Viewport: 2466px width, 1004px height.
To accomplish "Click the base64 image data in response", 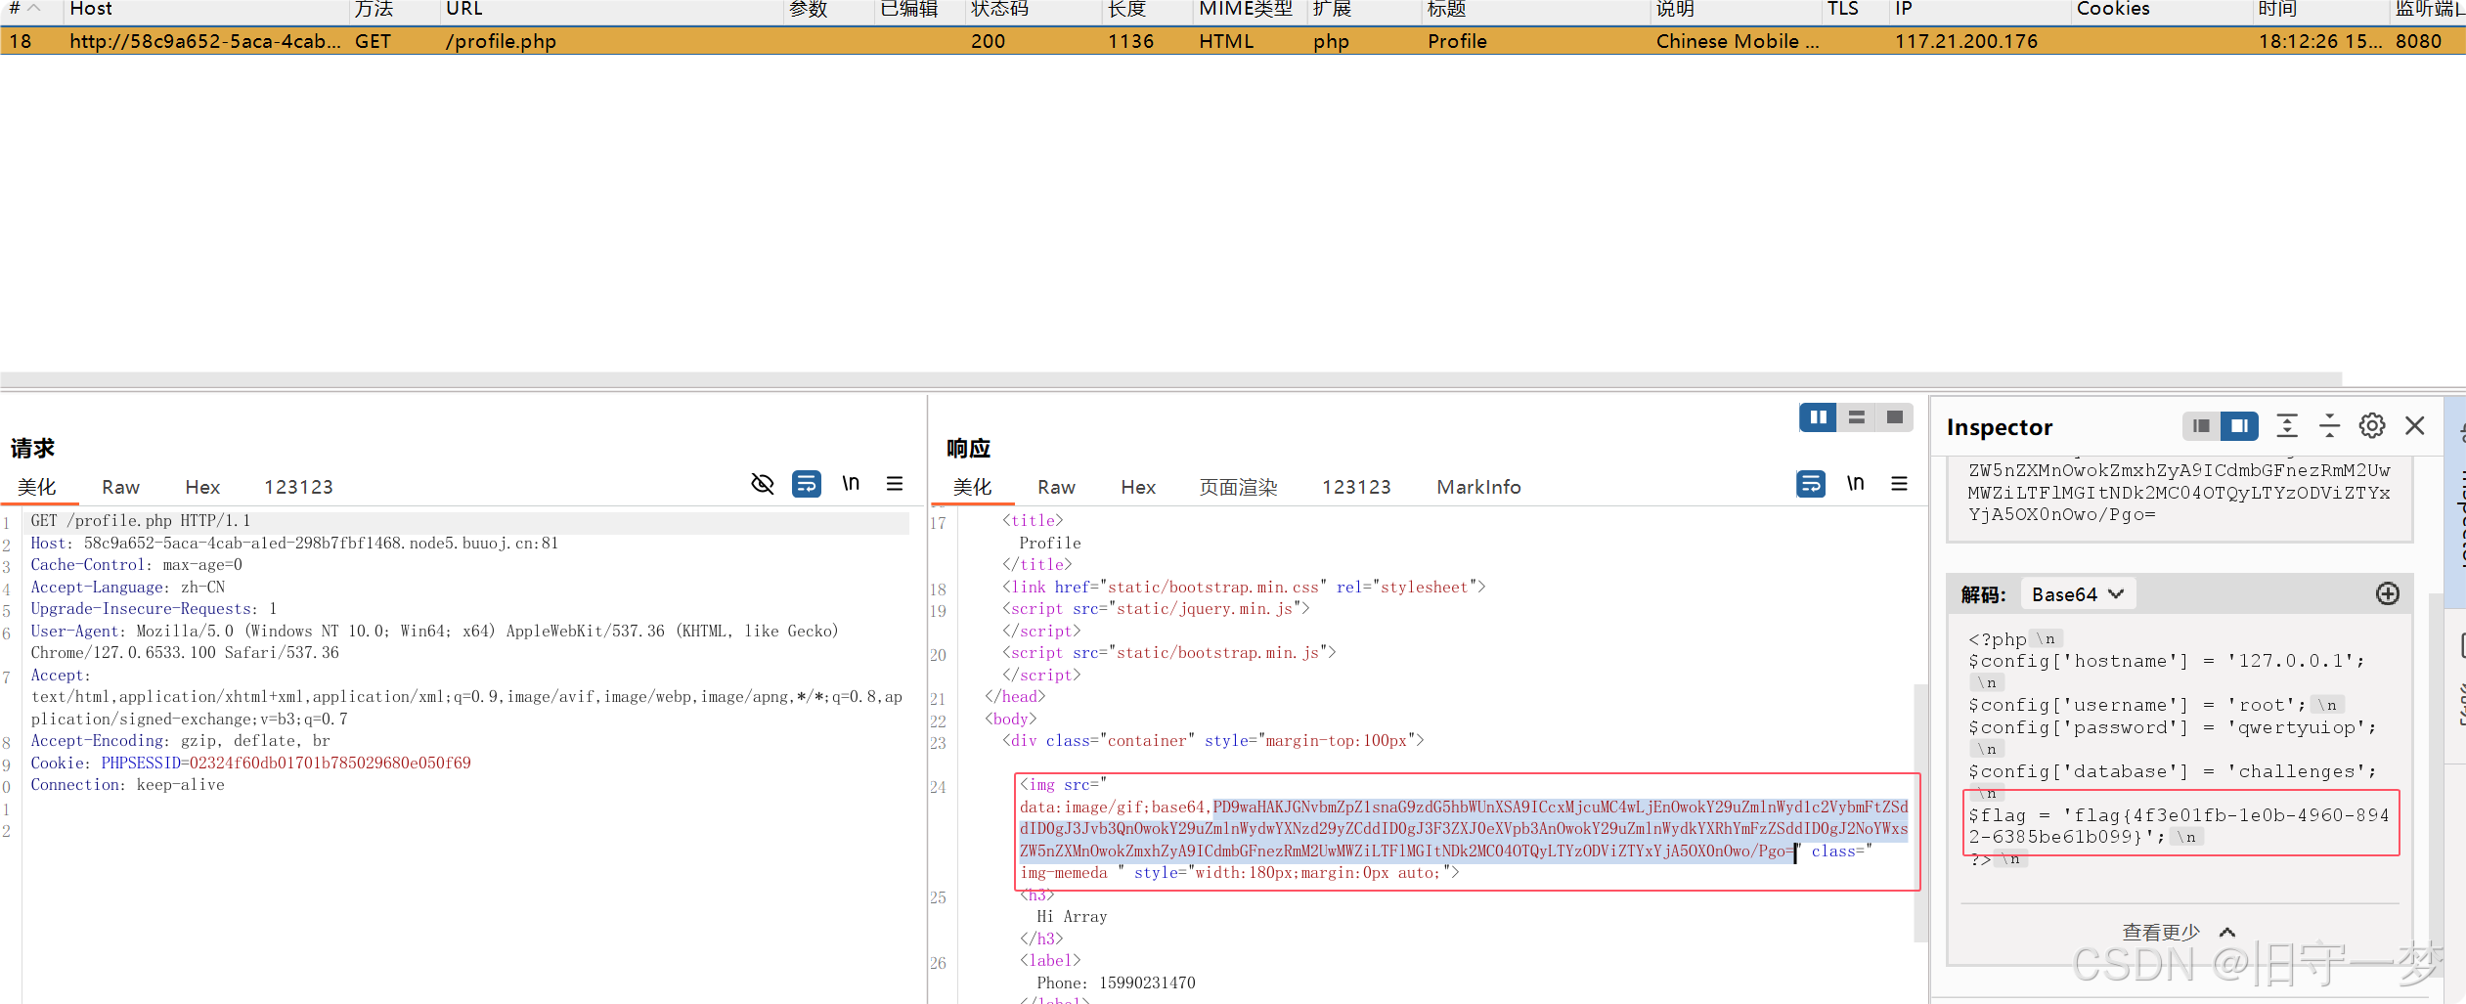I will [x=1464, y=829].
